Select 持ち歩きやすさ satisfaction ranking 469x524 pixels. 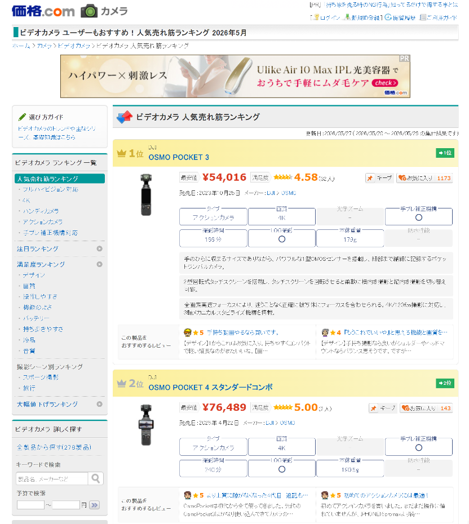click(x=43, y=329)
